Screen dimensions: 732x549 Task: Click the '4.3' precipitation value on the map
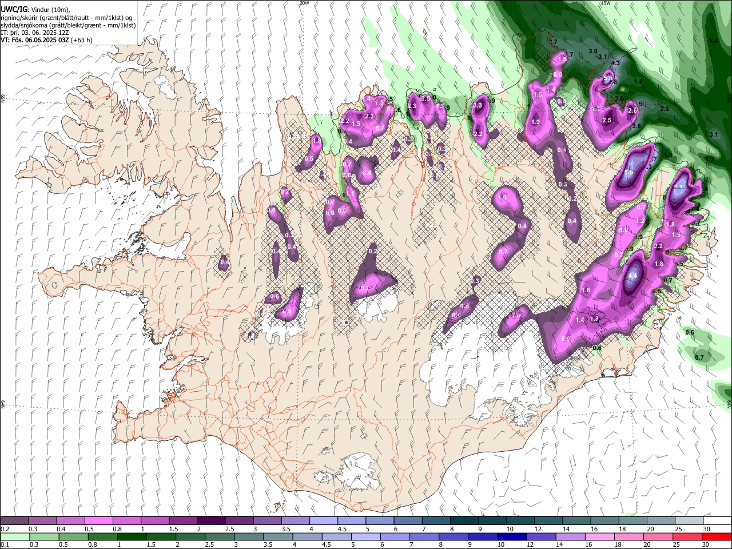pyautogui.click(x=615, y=63)
